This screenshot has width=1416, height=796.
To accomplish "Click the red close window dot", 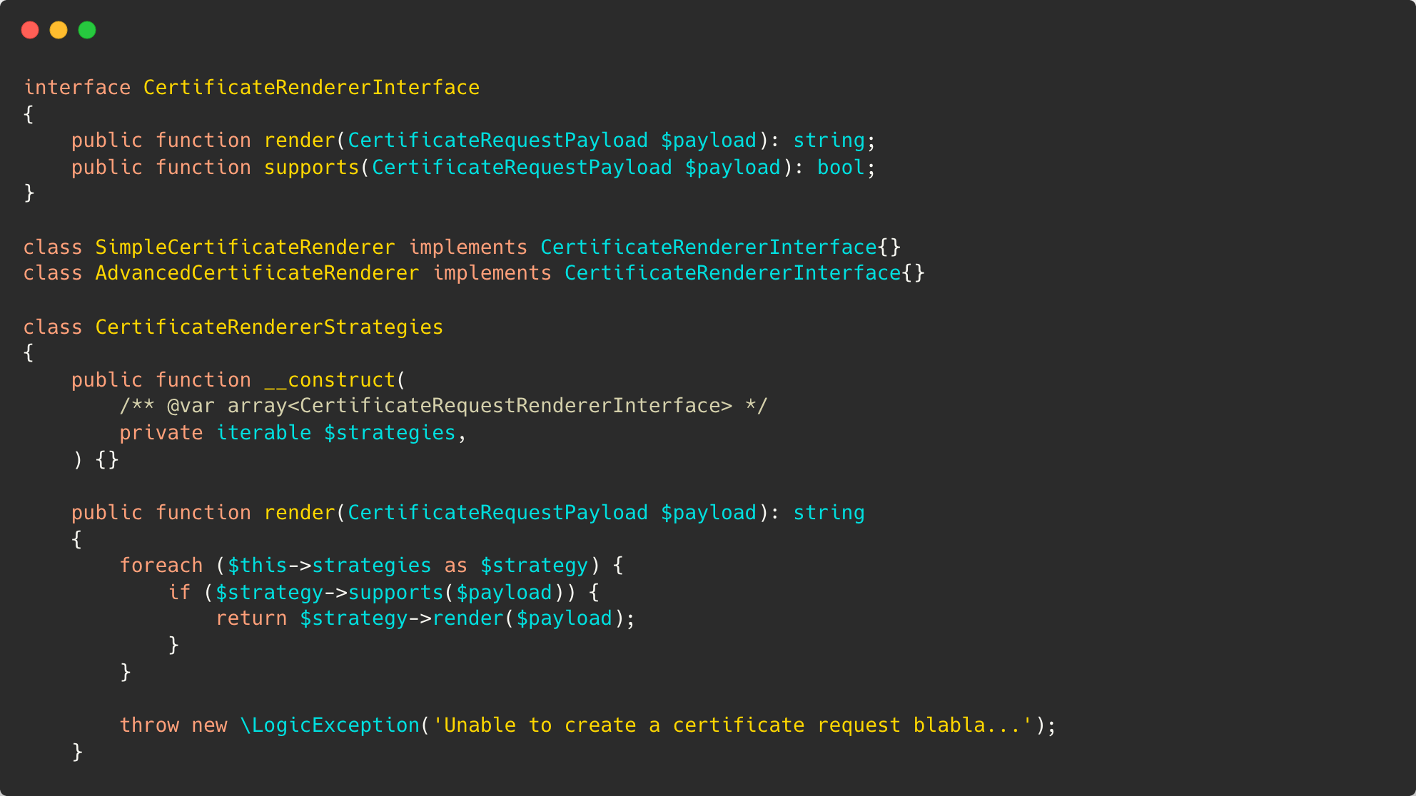I will (30, 30).
